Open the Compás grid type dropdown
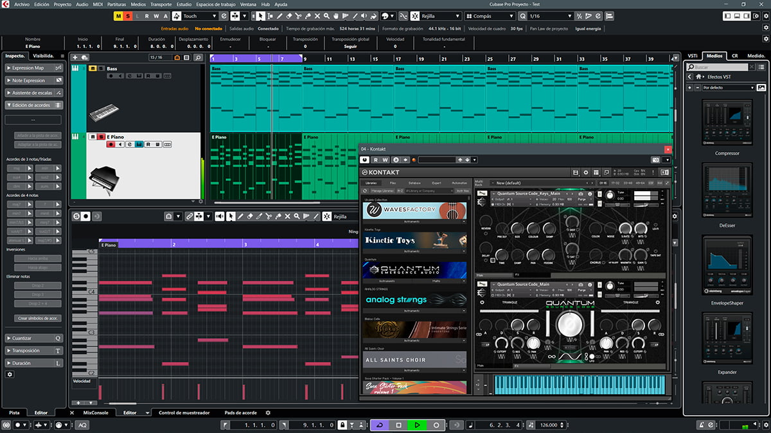The width and height of the screenshot is (771, 433). click(490, 15)
